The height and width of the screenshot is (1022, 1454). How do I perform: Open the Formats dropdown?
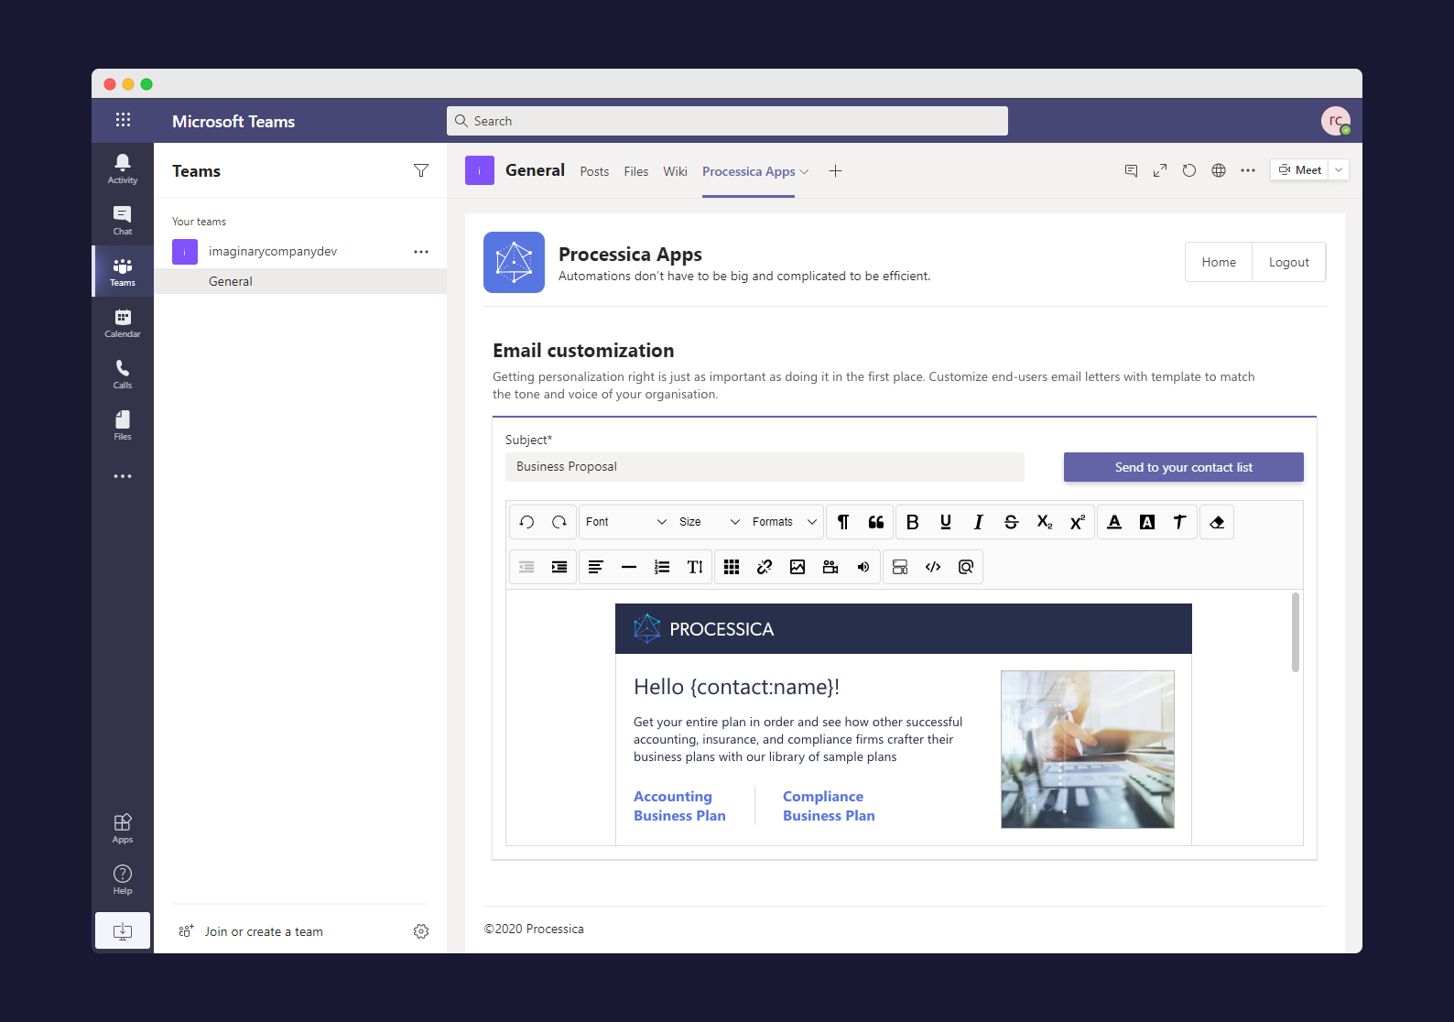click(x=785, y=522)
